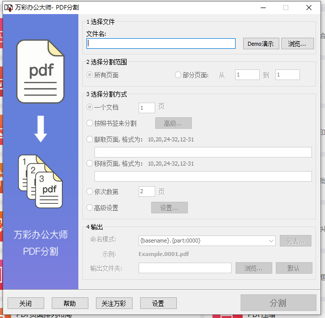Click 浏览 button next to file name
325x318 pixels.
tap(297, 44)
